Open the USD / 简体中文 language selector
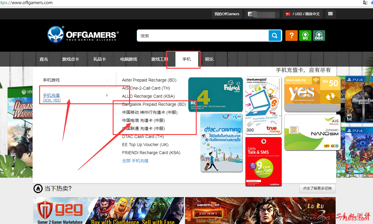This screenshot has height=224, width=373. click(x=302, y=14)
